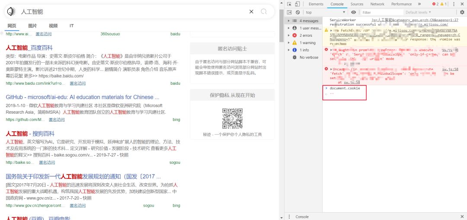Select the 网页 search category tab

point(12,26)
